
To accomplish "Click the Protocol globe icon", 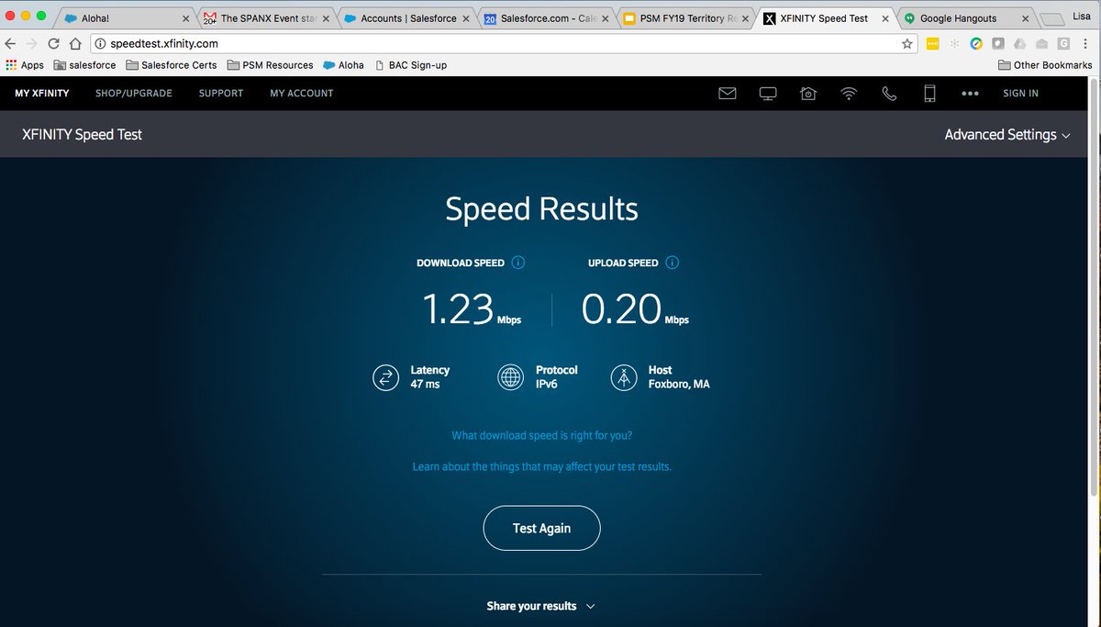I will [x=510, y=377].
